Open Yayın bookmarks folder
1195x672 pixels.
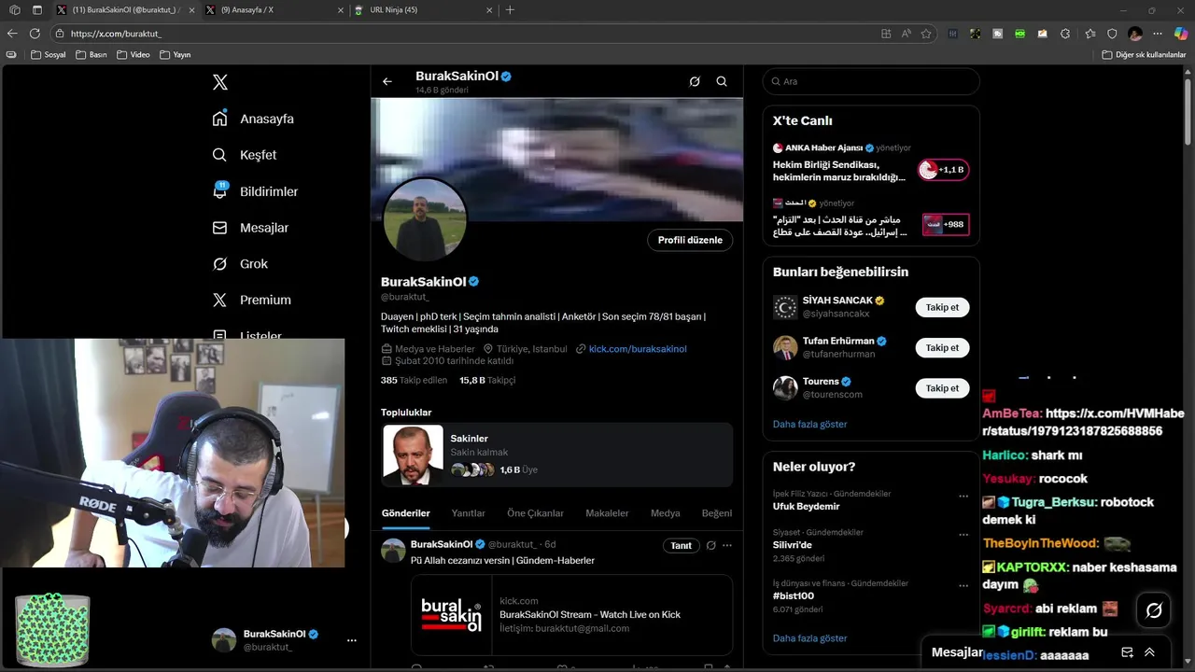(x=176, y=55)
